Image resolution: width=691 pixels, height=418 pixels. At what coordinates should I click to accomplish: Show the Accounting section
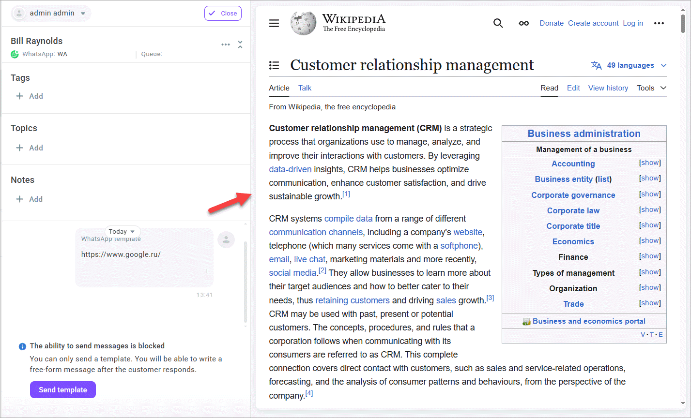[x=650, y=163]
